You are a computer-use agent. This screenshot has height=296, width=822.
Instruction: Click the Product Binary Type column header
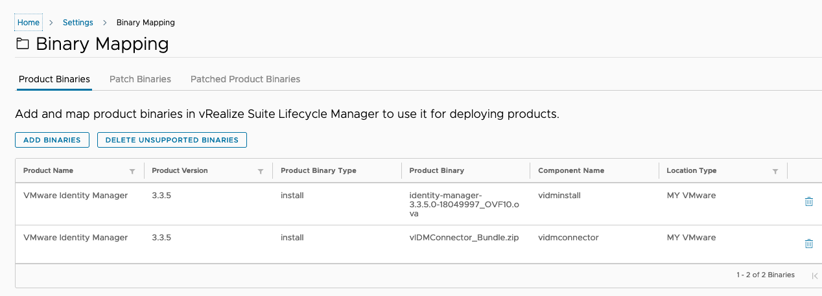tap(318, 171)
